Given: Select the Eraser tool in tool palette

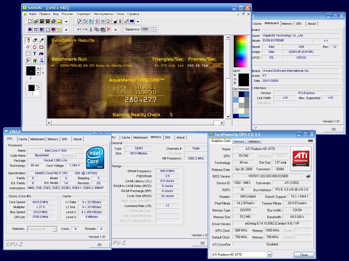Looking at the screenshot, I should click(x=35, y=40).
